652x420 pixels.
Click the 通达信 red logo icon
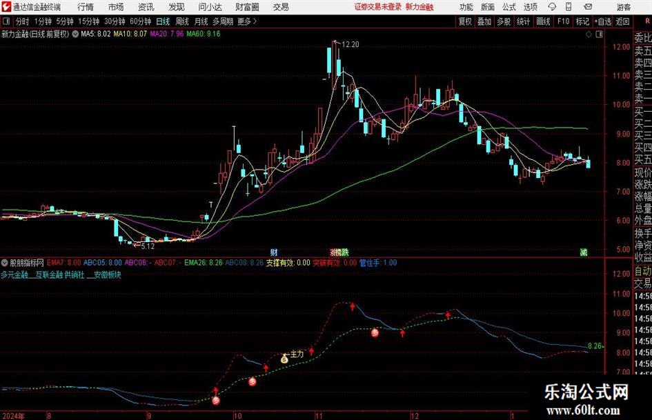6,7
